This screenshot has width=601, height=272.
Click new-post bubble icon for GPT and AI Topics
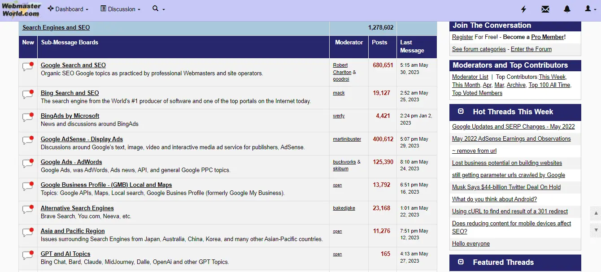(28, 255)
